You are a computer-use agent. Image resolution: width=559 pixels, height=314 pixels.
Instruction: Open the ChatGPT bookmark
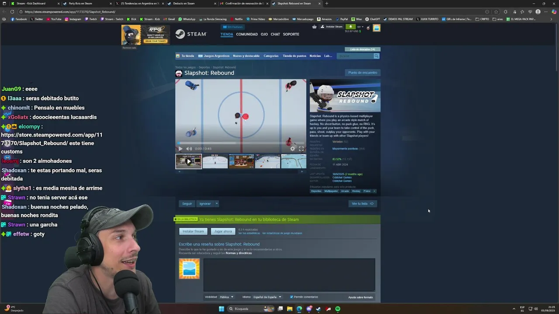pyautogui.click(x=373, y=19)
